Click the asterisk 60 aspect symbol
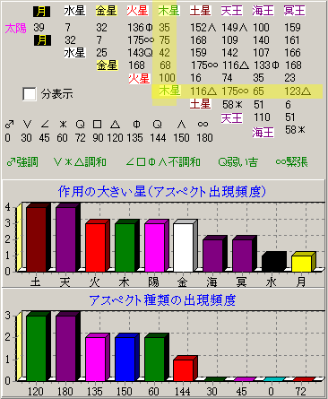 (62, 124)
